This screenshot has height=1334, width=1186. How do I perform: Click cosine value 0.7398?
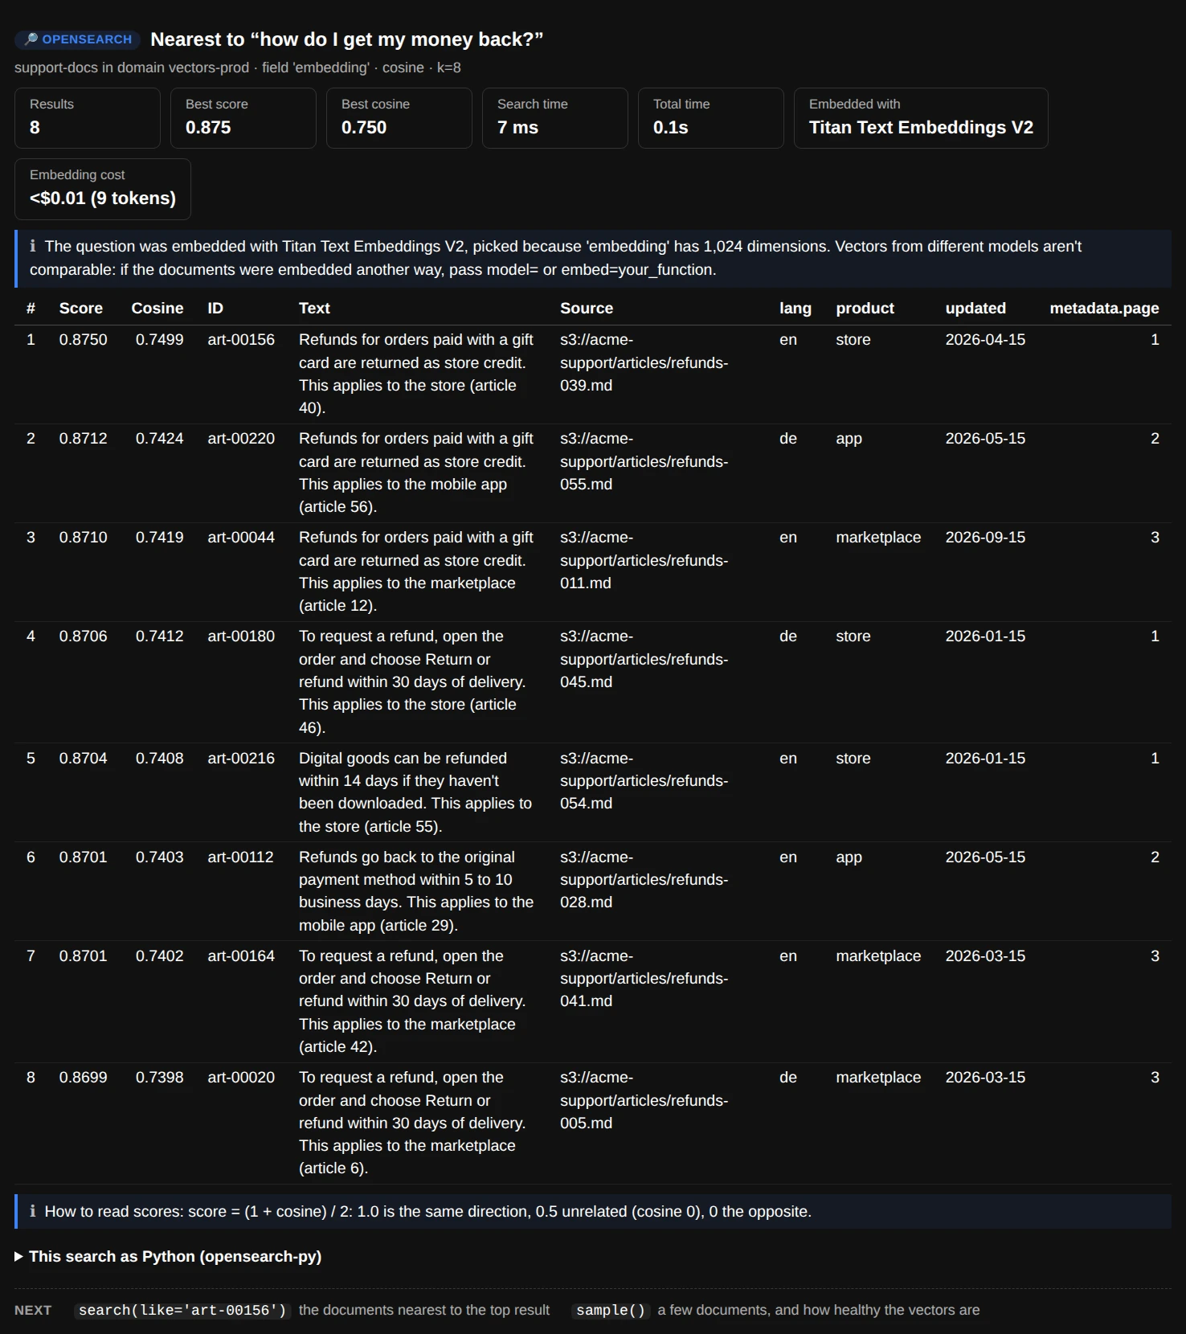159,1078
